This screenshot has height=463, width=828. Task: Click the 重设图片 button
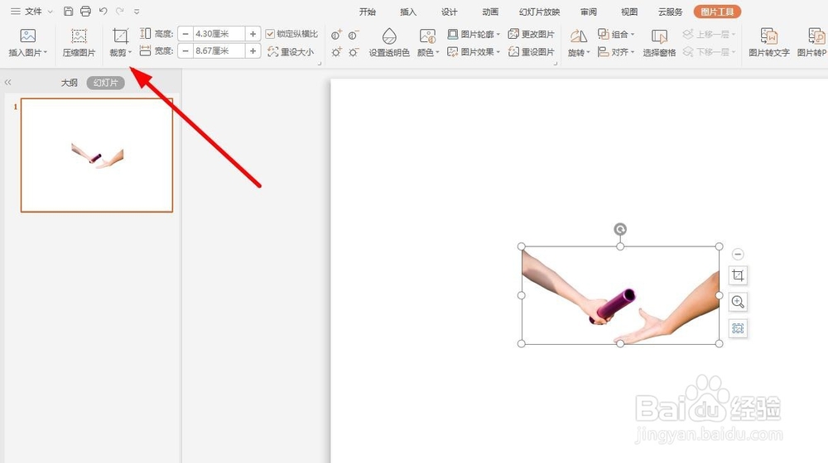532,52
